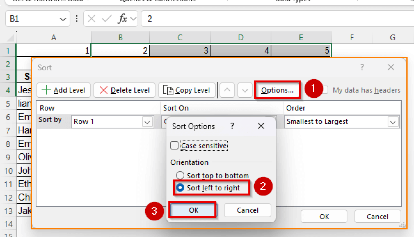Move sort level down arrow
This screenshot has width=414, height=237.
coord(245,90)
